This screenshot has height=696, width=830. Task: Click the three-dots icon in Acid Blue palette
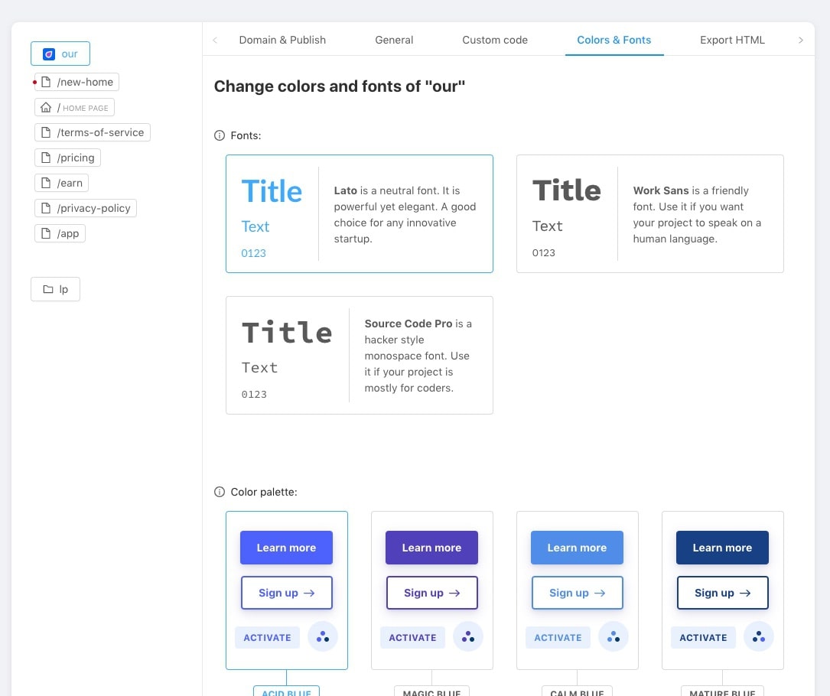(x=322, y=637)
